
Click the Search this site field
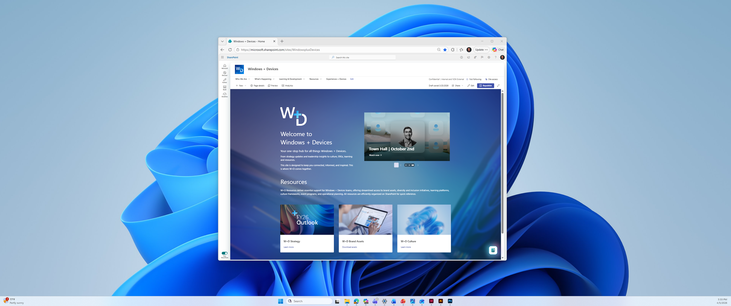[362, 57]
